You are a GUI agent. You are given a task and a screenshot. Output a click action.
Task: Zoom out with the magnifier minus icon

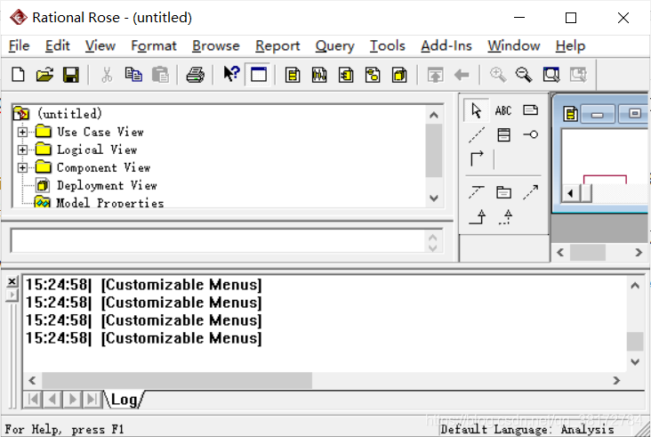[524, 75]
